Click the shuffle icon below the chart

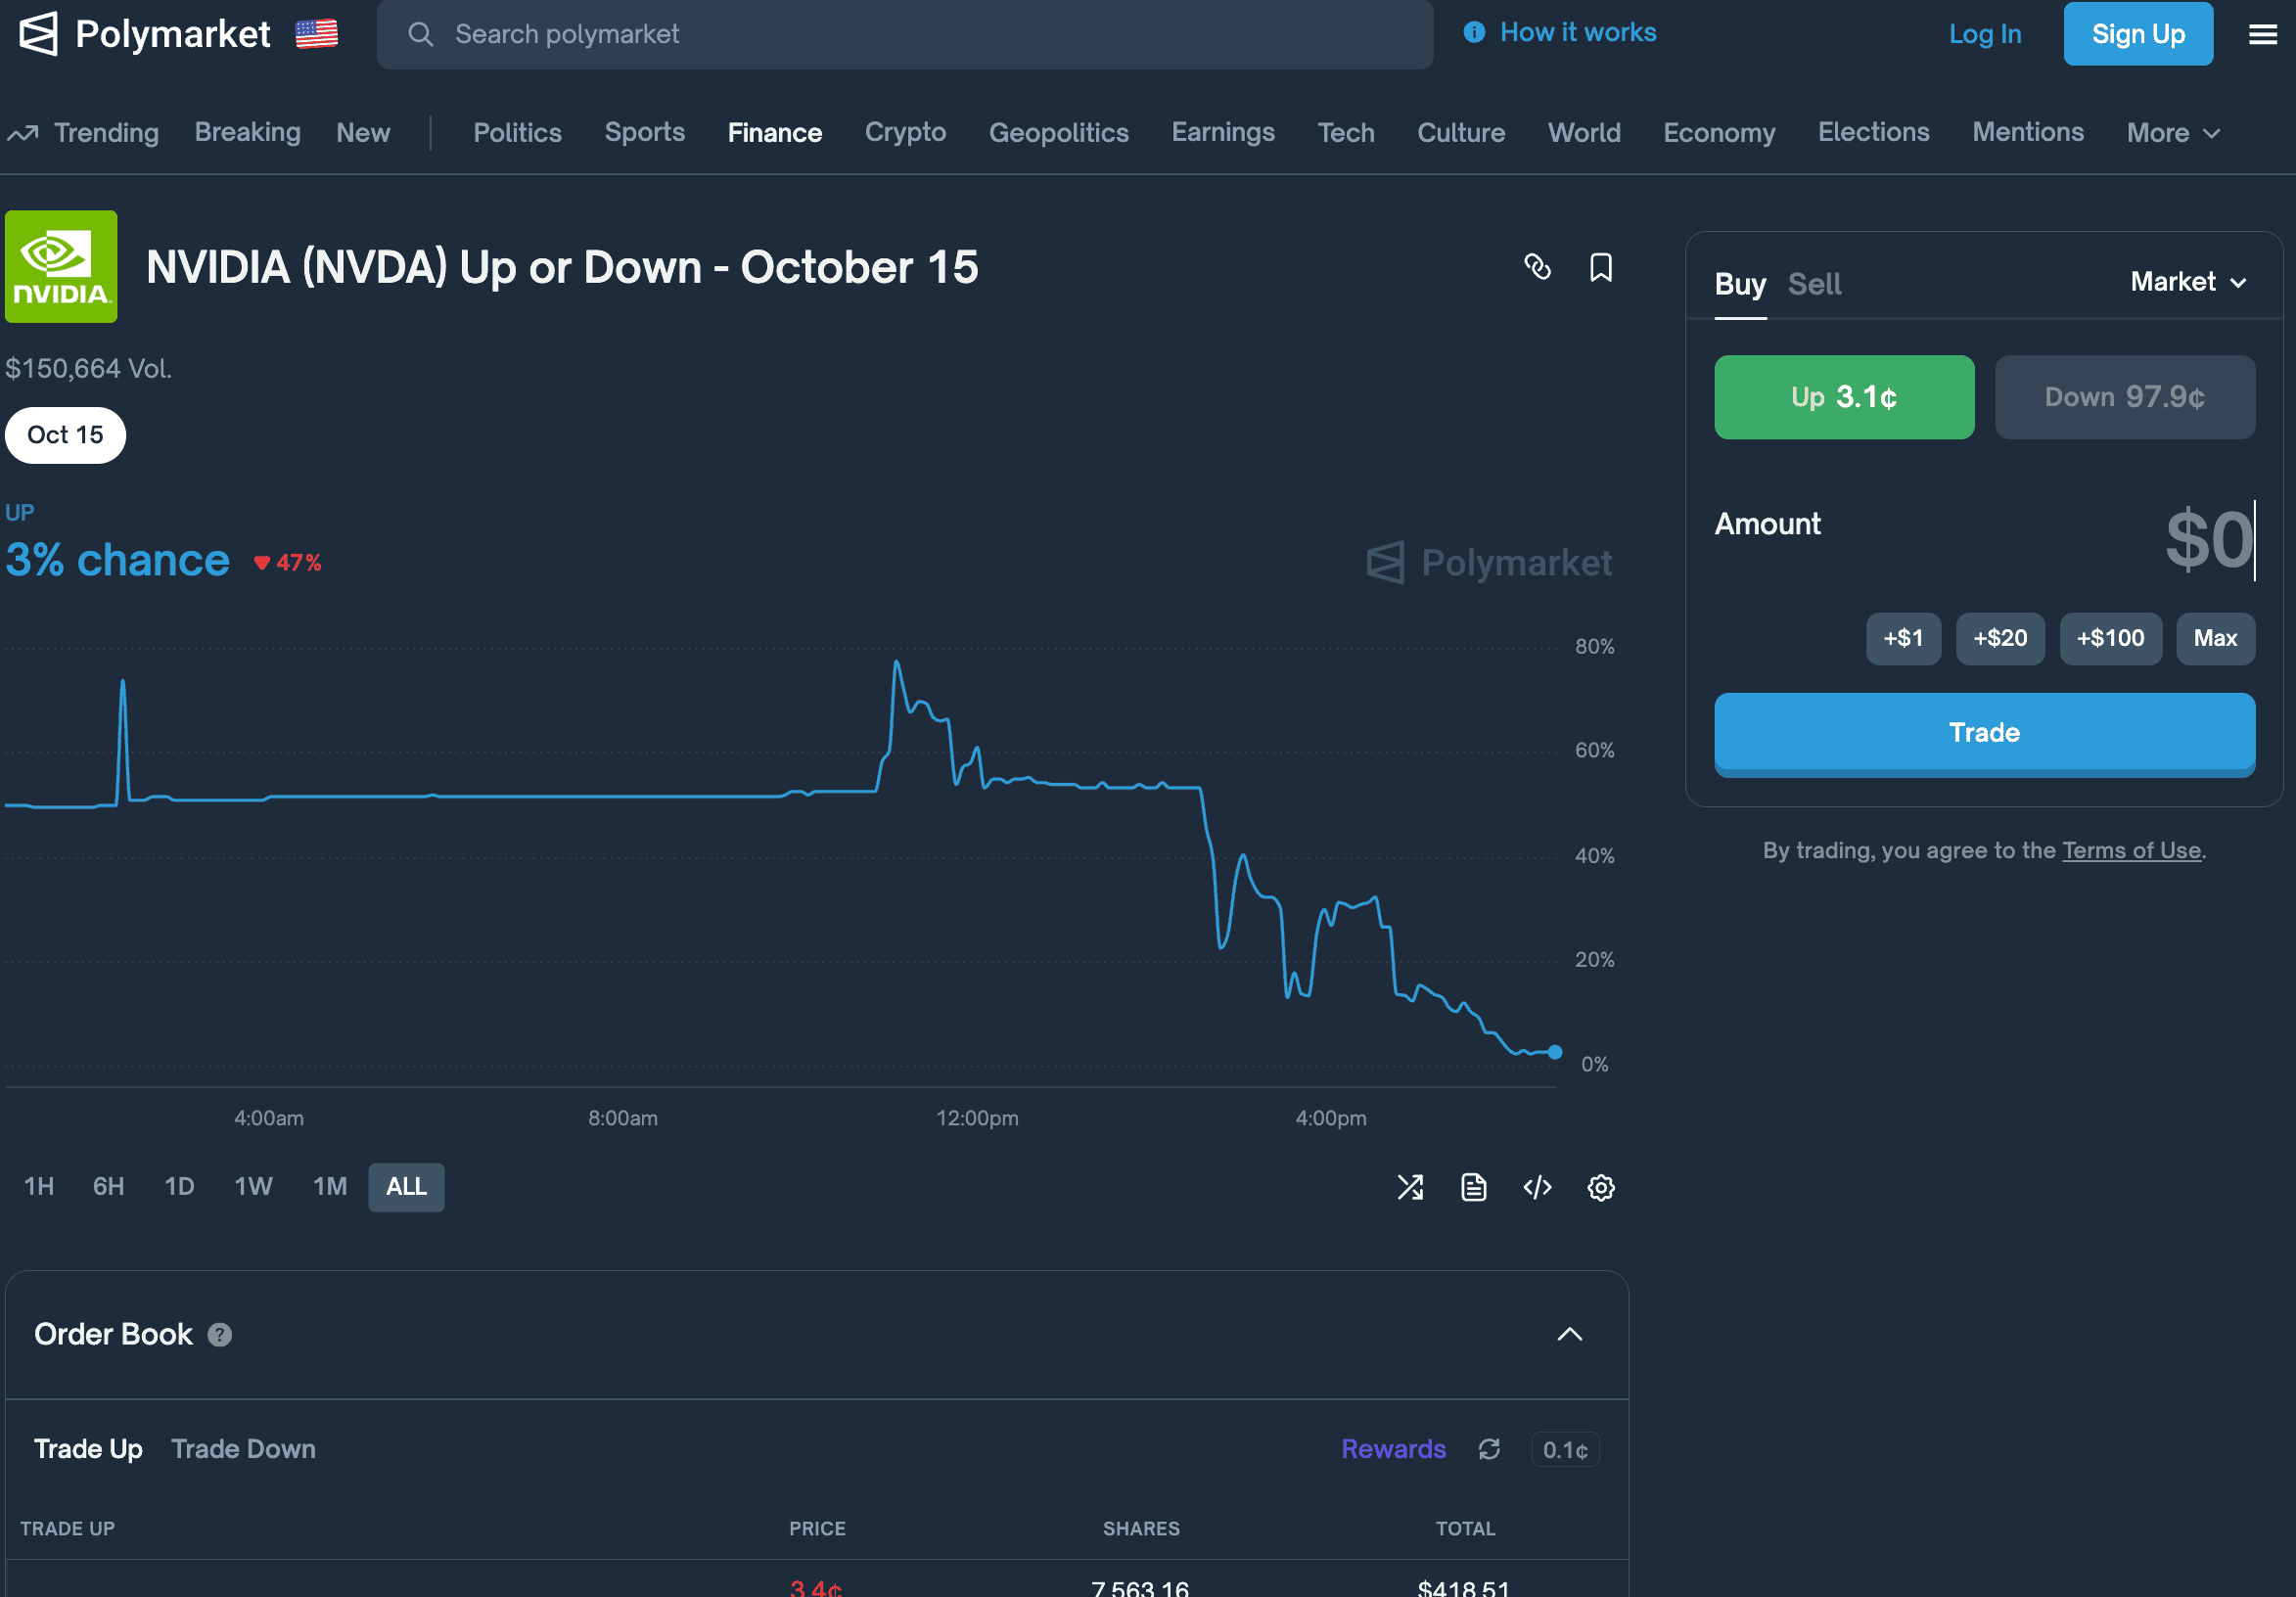(1410, 1187)
